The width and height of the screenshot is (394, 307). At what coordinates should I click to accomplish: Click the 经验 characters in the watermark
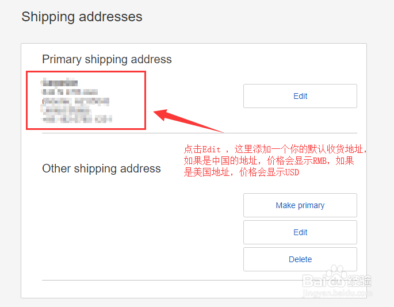tap(359, 281)
